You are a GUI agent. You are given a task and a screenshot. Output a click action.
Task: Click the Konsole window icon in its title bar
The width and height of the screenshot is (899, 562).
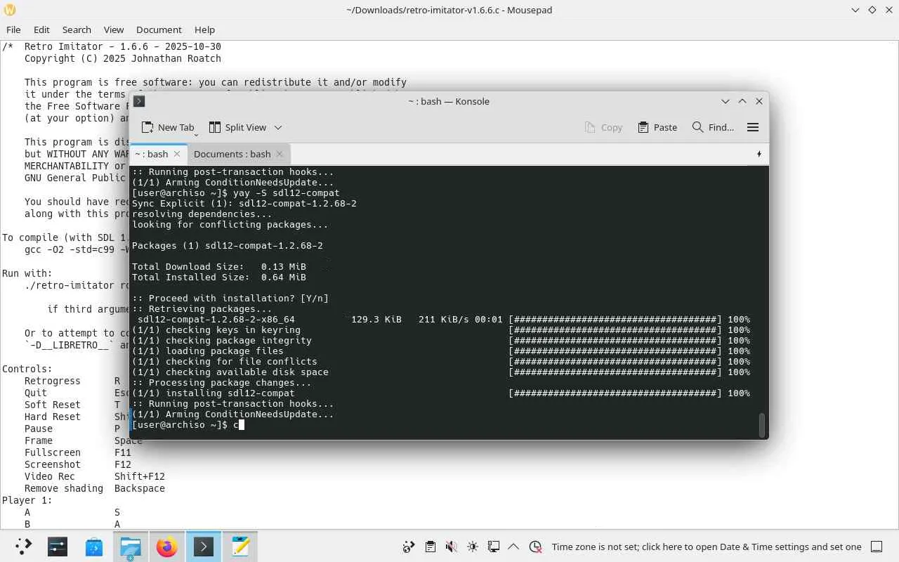(x=139, y=101)
